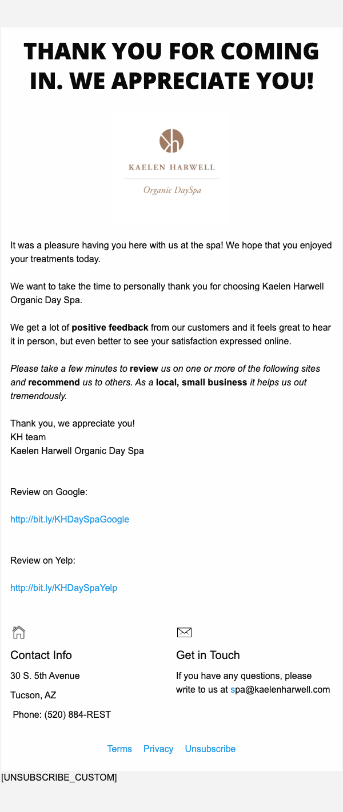Click the Unsubscribe footer link

[x=210, y=749]
